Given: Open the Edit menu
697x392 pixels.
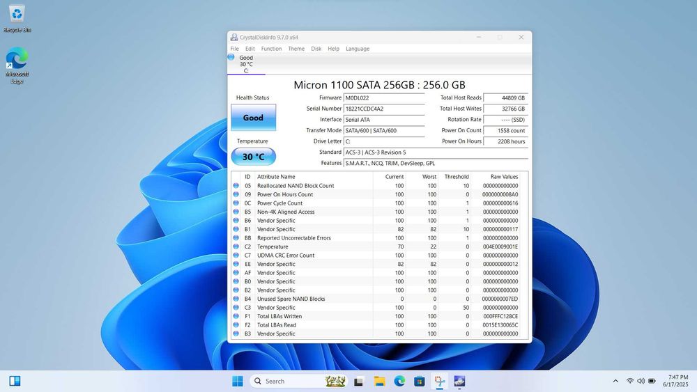Looking at the screenshot, I should coord(250,49).
